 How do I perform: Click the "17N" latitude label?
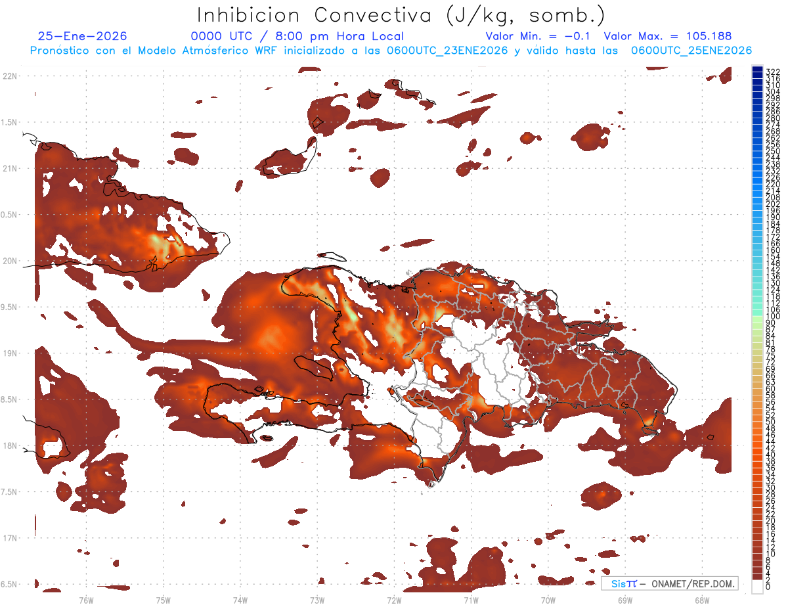coord(11,538)
